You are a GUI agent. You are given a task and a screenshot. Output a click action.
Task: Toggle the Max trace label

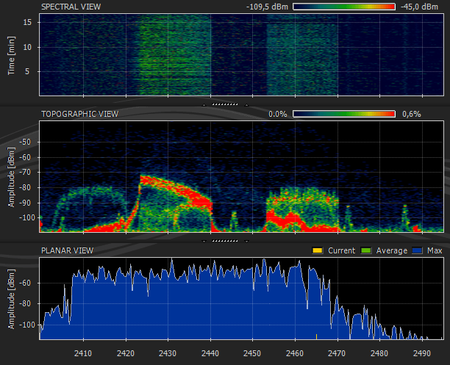[x=434, y=251]
